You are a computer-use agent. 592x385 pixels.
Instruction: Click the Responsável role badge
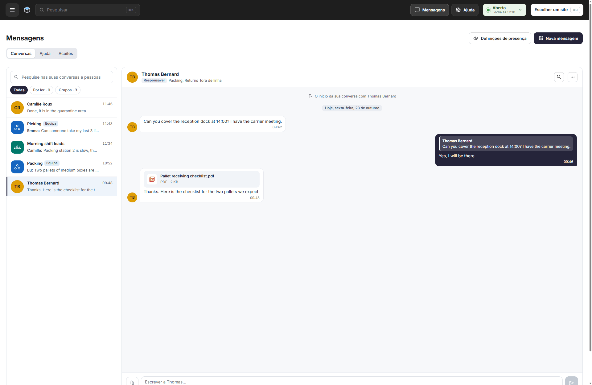coord(154,81)
